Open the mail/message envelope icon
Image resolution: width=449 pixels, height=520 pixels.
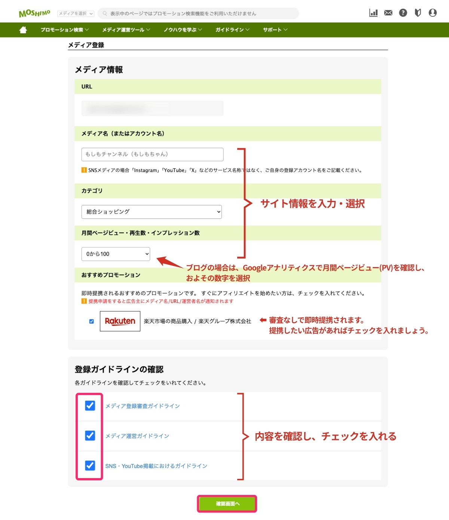pyautogui.click(x=388, y=12)
